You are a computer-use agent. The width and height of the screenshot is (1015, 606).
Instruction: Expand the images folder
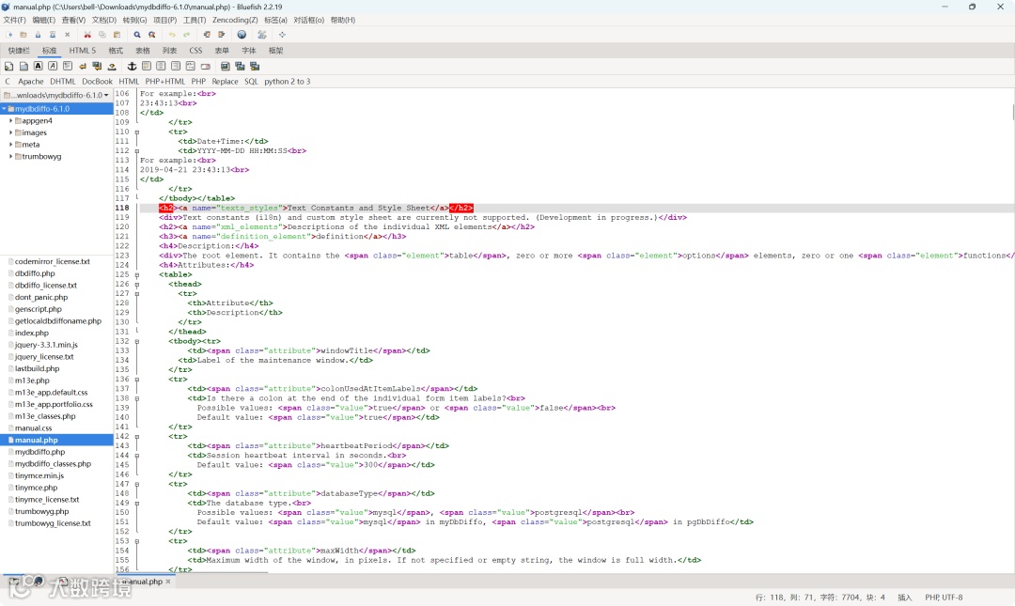(10, 132)
